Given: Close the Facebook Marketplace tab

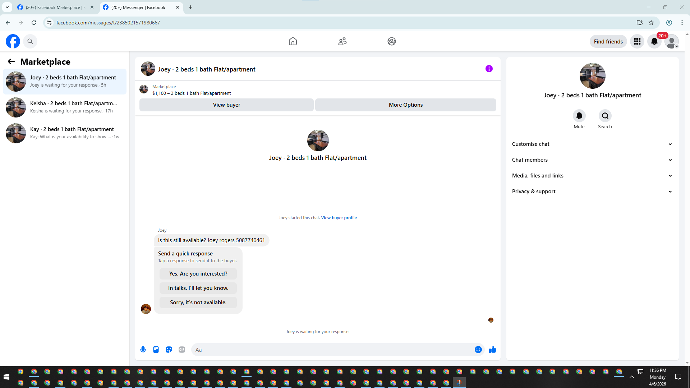Looking at the screenshot, I should coord(92,7).
